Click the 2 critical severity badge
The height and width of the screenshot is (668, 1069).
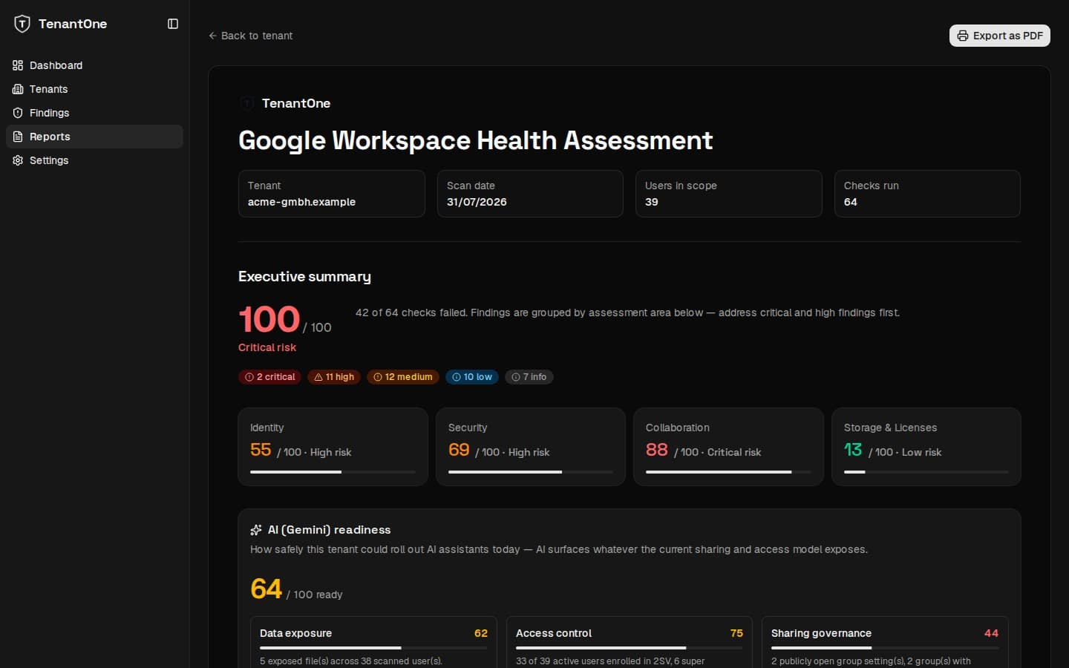pos(270,377)
